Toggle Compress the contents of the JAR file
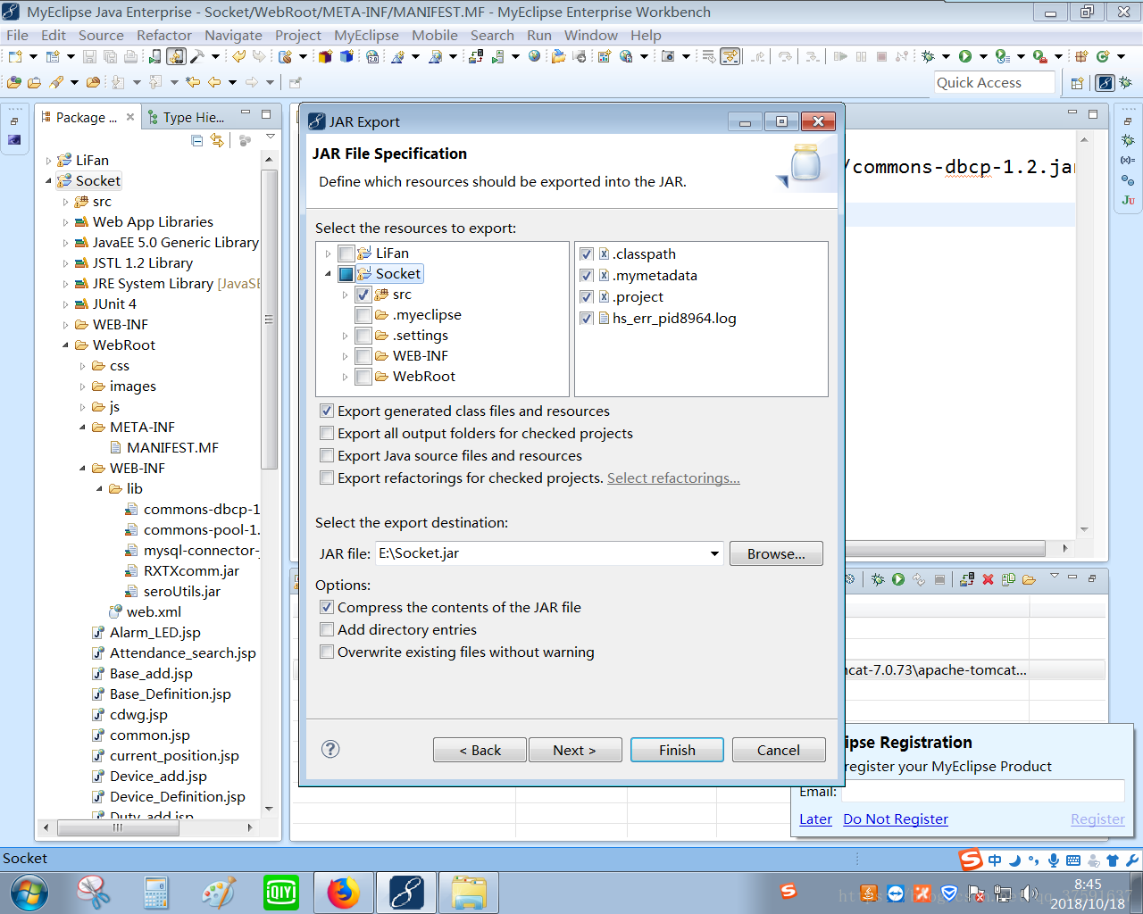Screen dimensions: 1143x914 [327, 608]
